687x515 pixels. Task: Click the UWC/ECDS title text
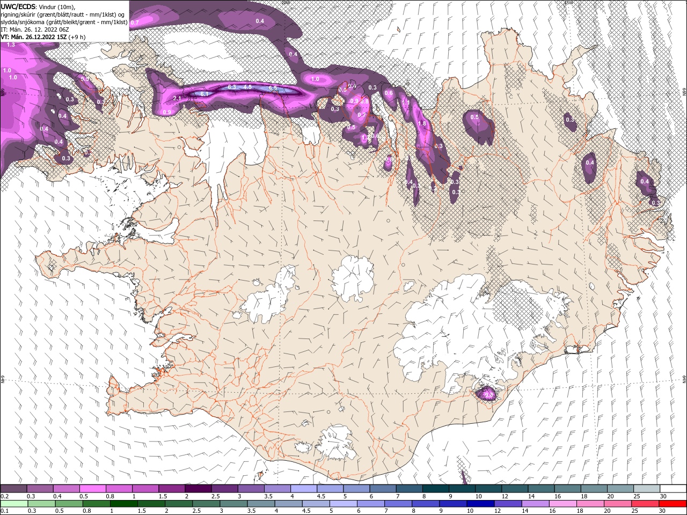pos(19,6)
